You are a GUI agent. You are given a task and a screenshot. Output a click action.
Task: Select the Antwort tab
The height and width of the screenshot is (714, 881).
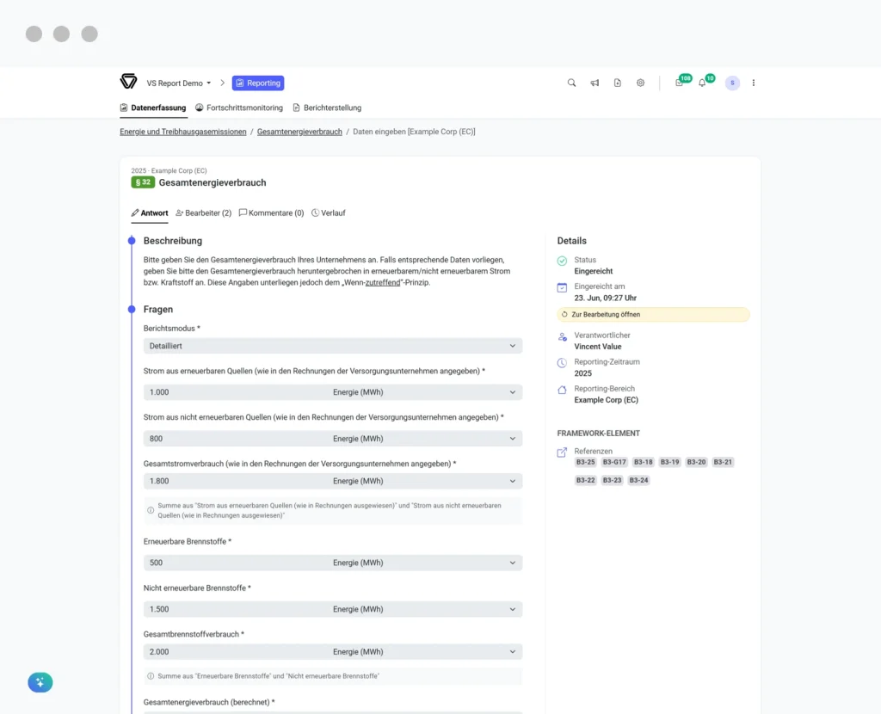click(150, 213)
